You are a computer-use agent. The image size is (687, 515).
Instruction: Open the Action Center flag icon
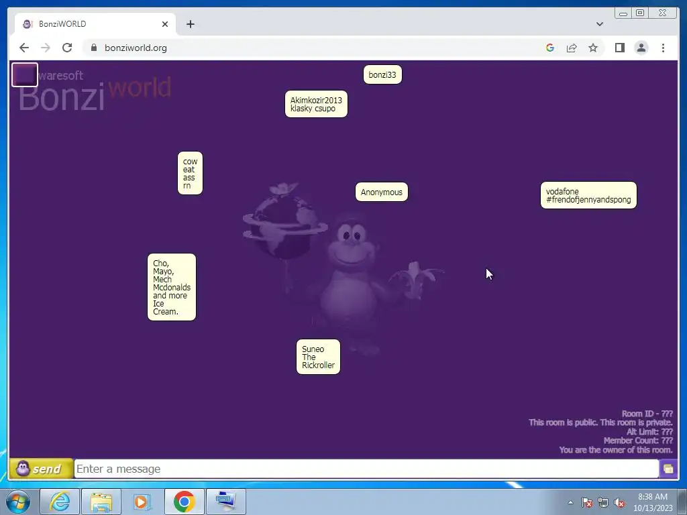click(x=587, y=502)
